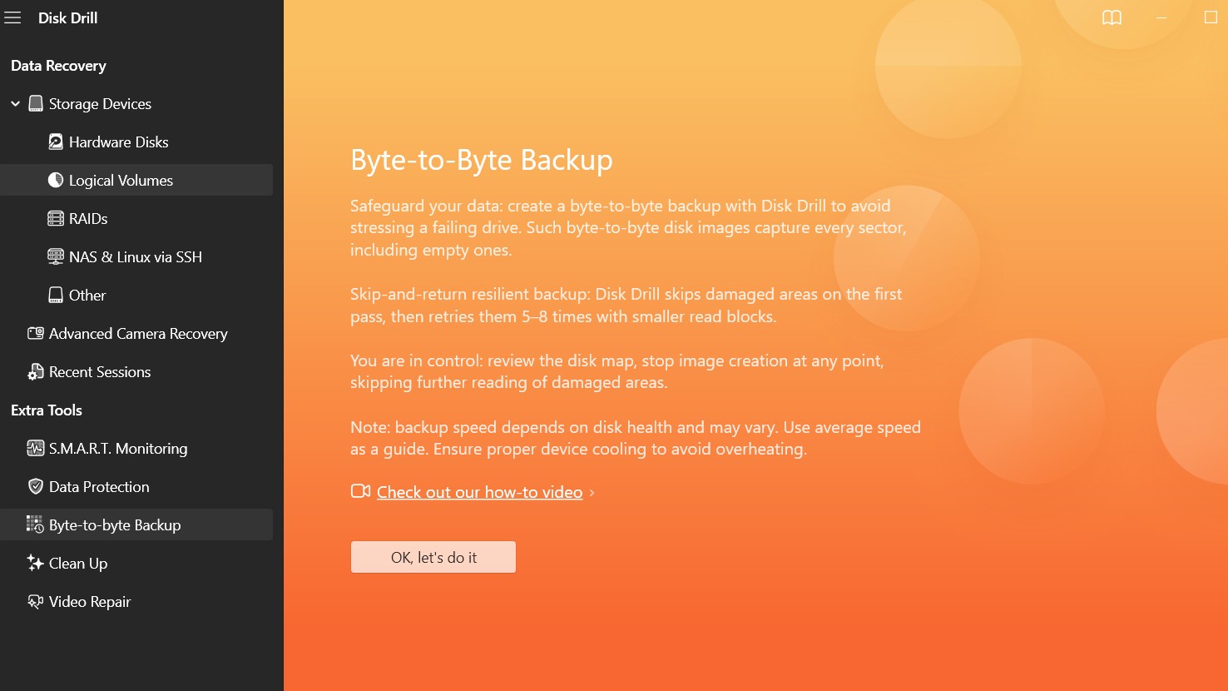Click the video camera icon beside link

(x=360, y=492)
